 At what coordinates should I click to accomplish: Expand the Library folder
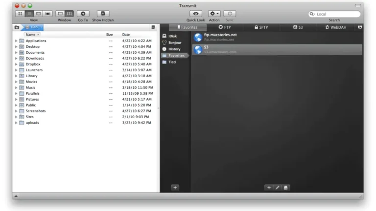tap(16, 76)
